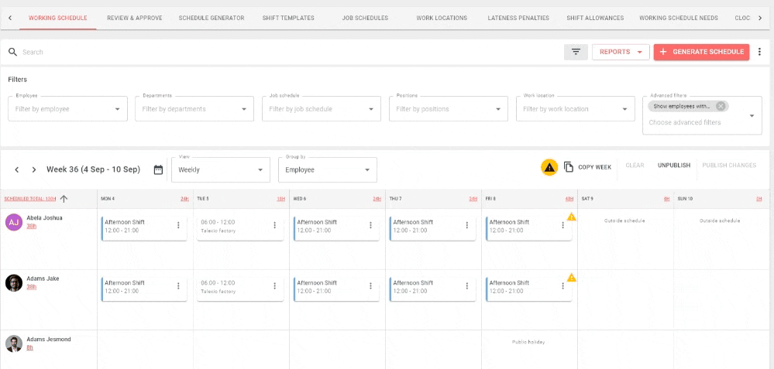774x369 pixels.
Task: Select Abela Joshua's Monday Afternoon Shift card
Action: [x=143, y=228]
